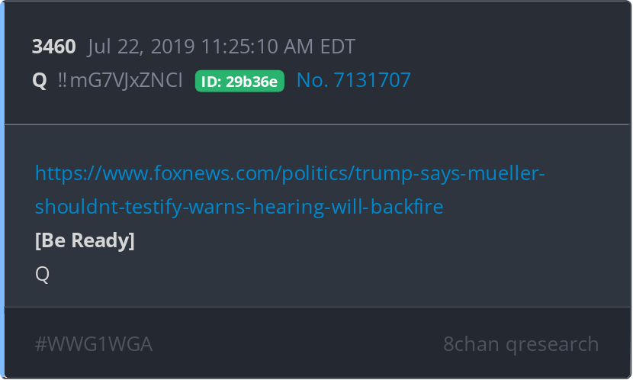This screenshot has width=633, height=380.
Task: Click the [Be Ready] bold text
Action: point(85,240)
